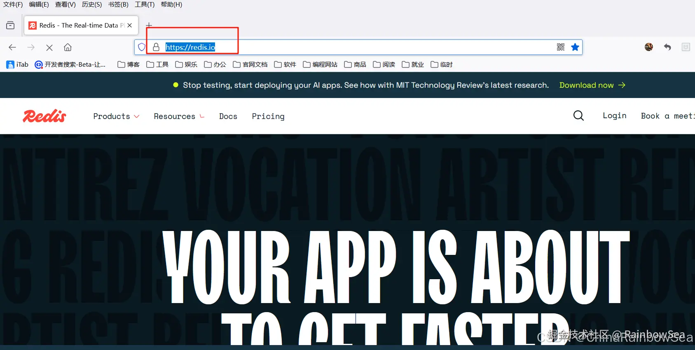
Task: Open the 编辑(E) menu
Action: 39,5
